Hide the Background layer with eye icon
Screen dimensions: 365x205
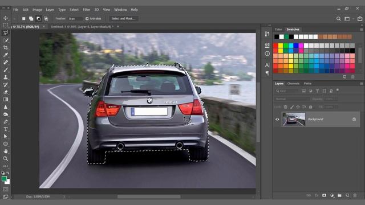pyautogui.click(x=277, y=120)
